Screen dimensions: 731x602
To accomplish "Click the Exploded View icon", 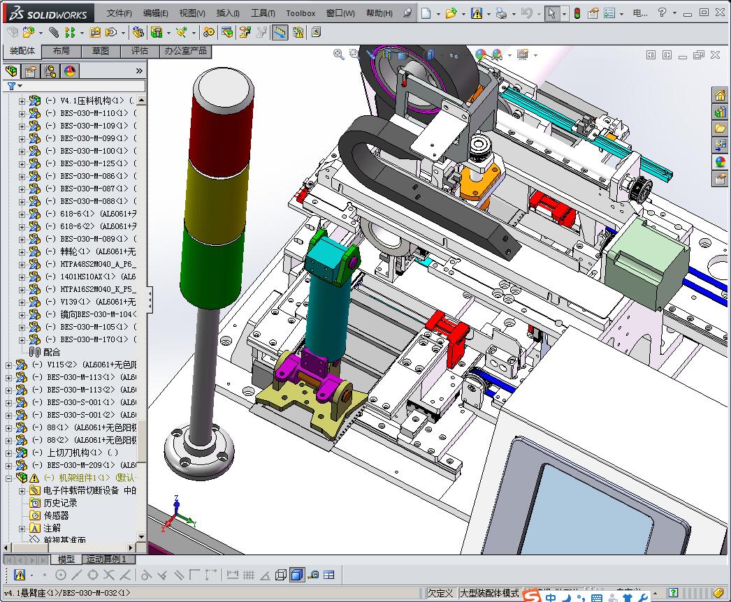I will 245,32.
